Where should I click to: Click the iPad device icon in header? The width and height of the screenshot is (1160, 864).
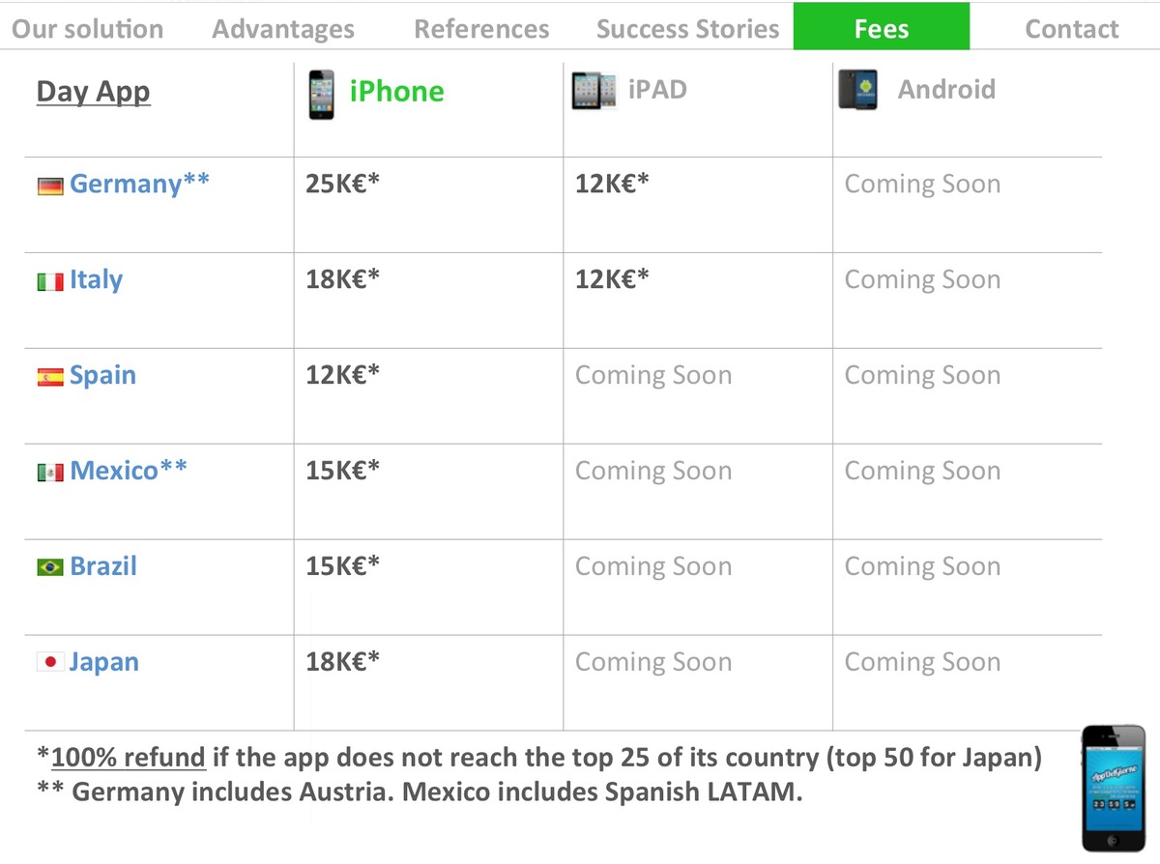coord(594,91)
